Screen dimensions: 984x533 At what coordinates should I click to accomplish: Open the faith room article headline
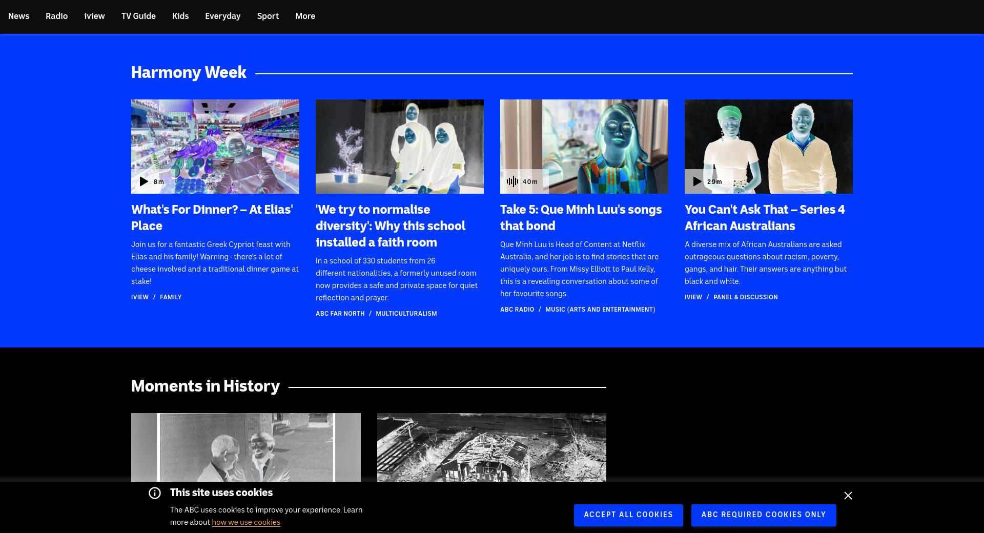tap(391, 226)
